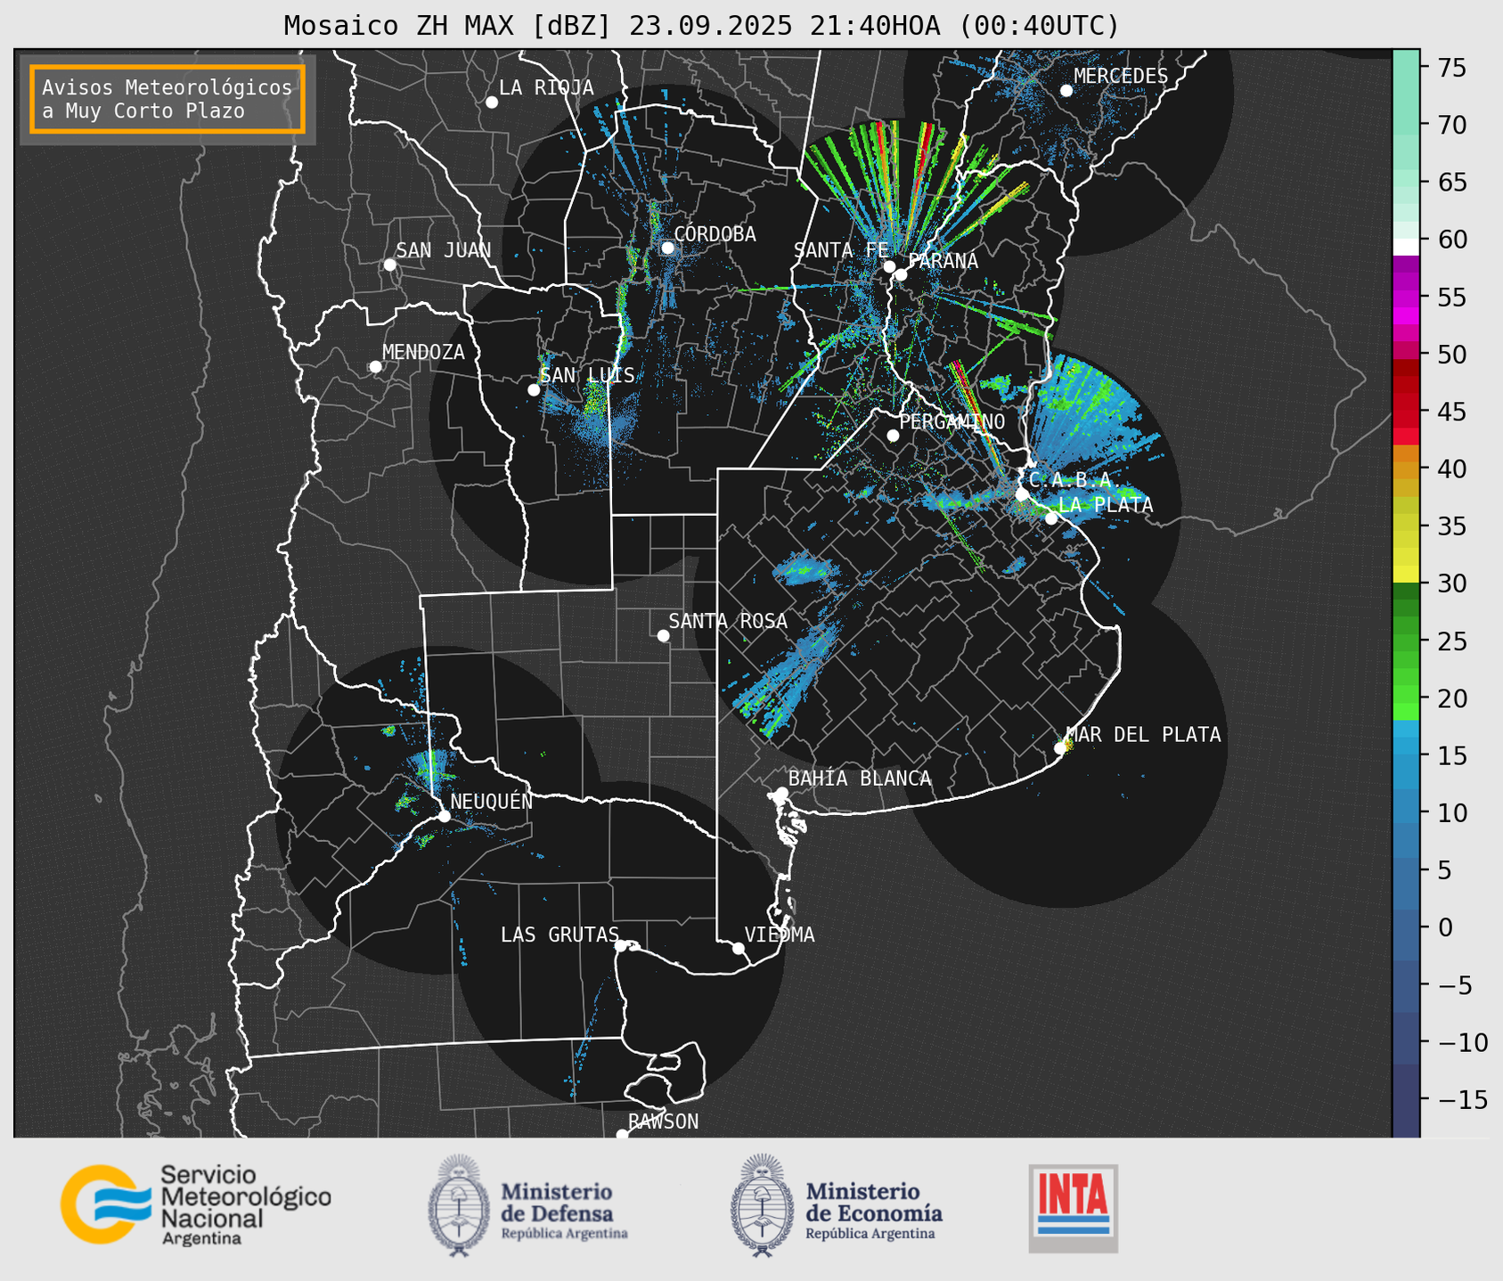The width and height of the screenshot is (1503, 1281).
Task: Click the white 60 dBZ band on the color scale
Action: point(1405,246)
